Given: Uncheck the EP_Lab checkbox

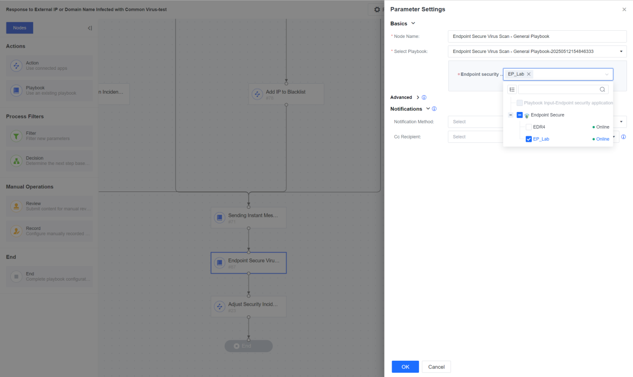Looking at the screenshot, I should point(528,139).
